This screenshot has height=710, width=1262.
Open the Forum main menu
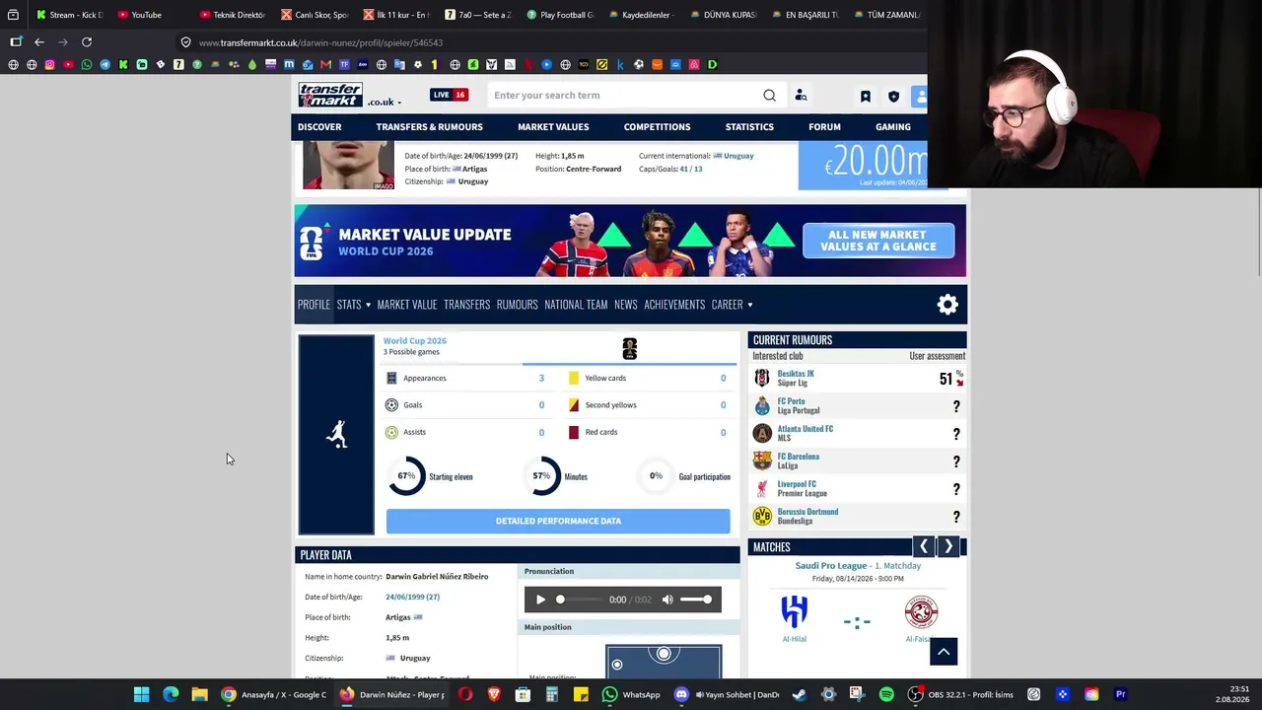(x=824, y=127)
